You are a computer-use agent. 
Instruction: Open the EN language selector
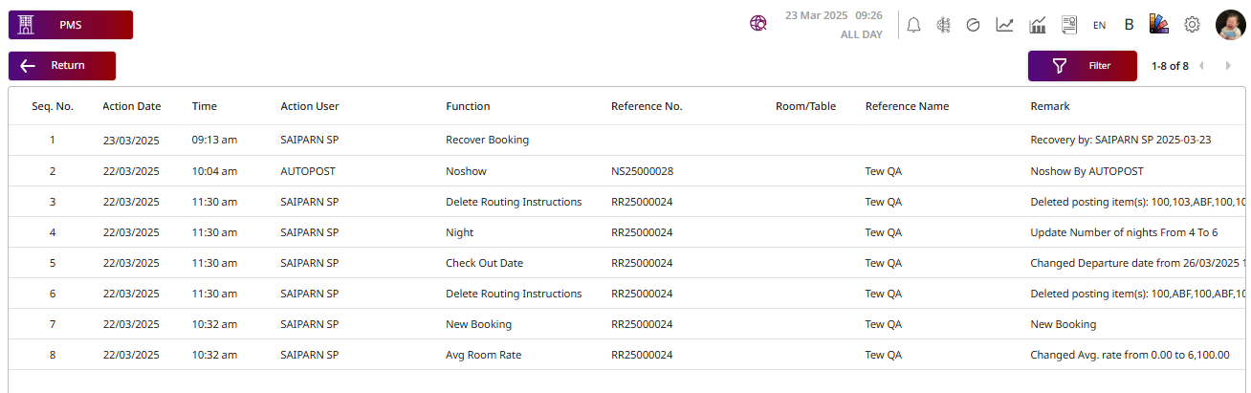pos(1100,25)
